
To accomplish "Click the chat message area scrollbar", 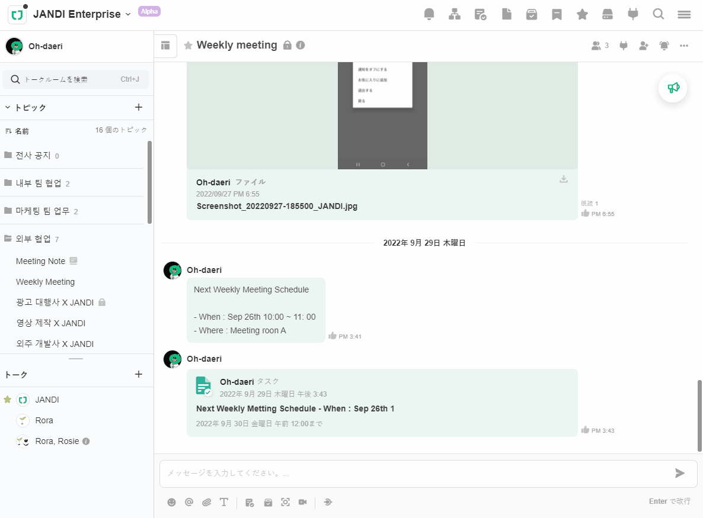I will (x=699, y=416).
